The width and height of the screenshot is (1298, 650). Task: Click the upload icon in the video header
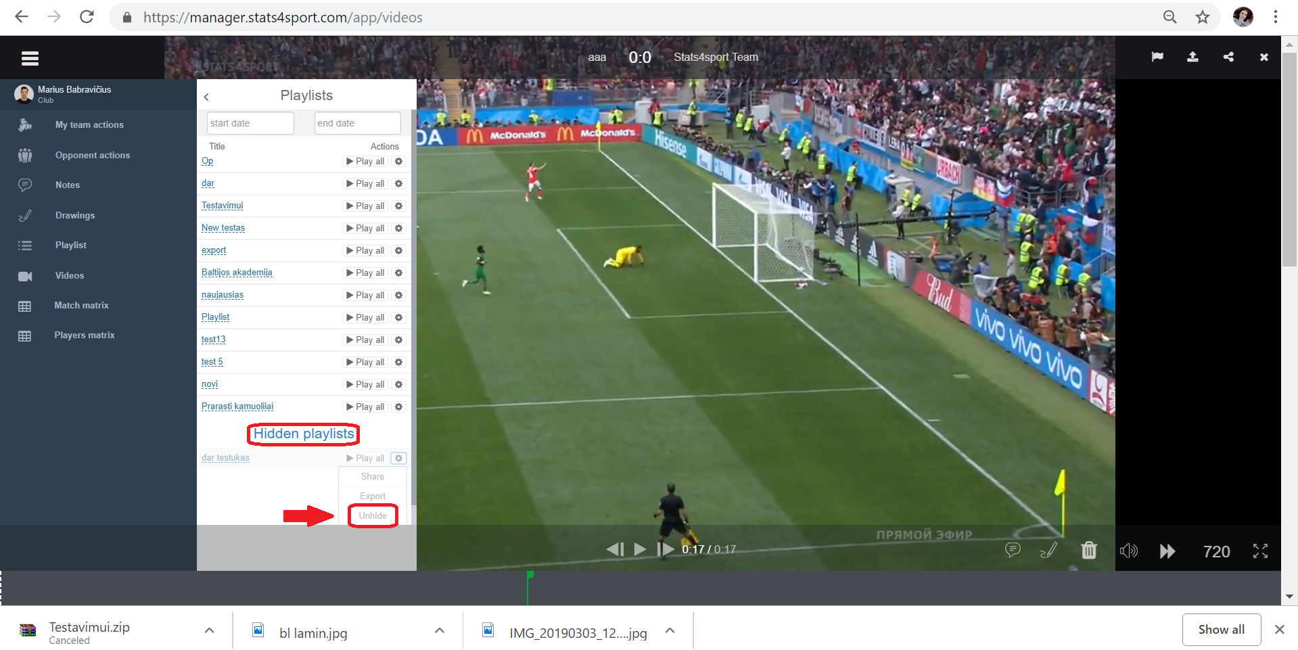pyautogui.click(x=1192, y=57)
